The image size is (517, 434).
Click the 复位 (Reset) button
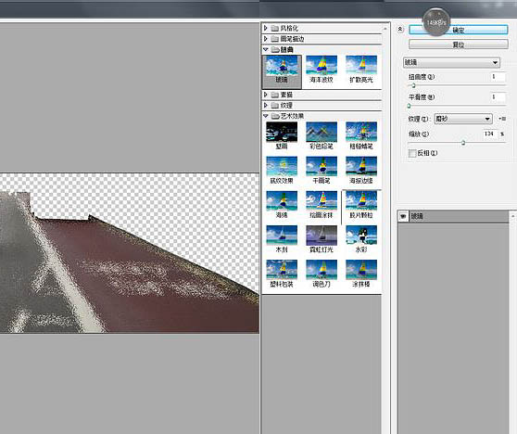459,45
